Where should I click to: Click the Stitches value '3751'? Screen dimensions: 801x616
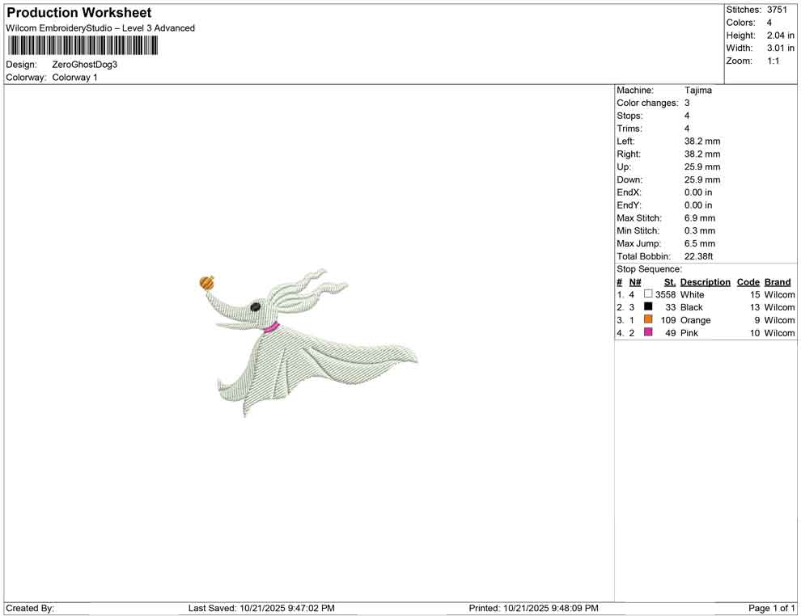click(x=777, y=10)
